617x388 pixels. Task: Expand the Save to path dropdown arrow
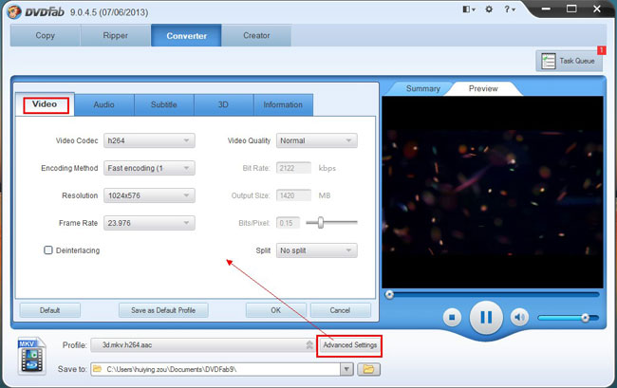pos(346,369)
